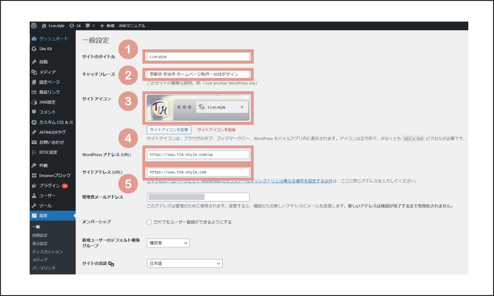
Task: Open the Emanonブロック grid icon
Action: coord(34,176)
